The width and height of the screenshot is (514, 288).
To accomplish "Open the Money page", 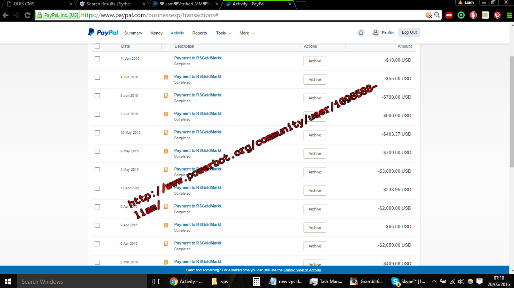I will (x=156, y=33).
